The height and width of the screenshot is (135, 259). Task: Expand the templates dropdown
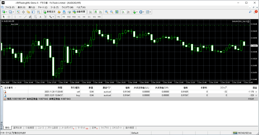coord(151,12)
